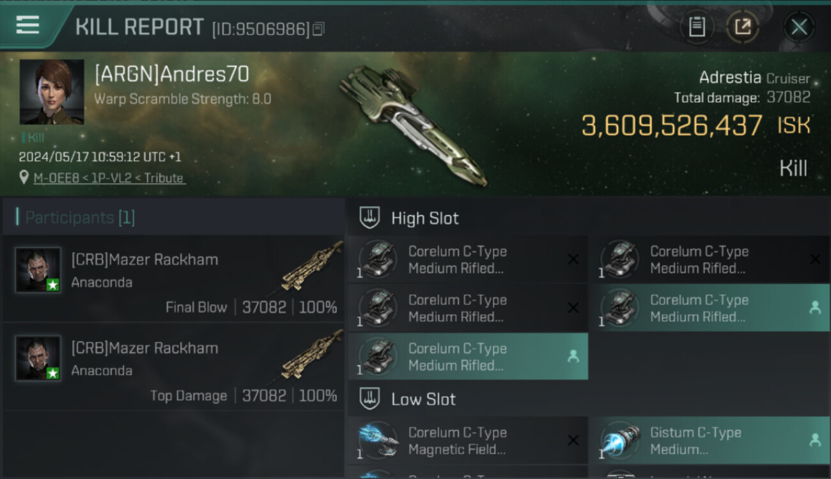Click the location pin icon
Screen dimensions: 831x479
click(x=24, y=178)
